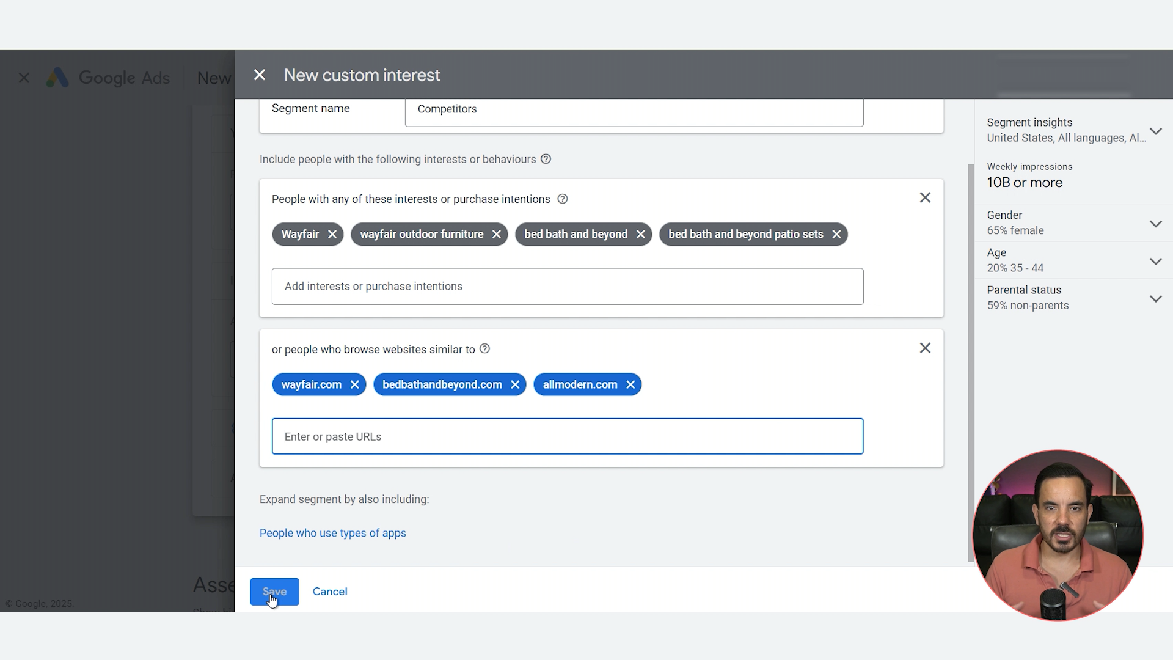Viewport: 1173px width, 660px height.
Task: Click the Save button
Action: tap(274, 591)
